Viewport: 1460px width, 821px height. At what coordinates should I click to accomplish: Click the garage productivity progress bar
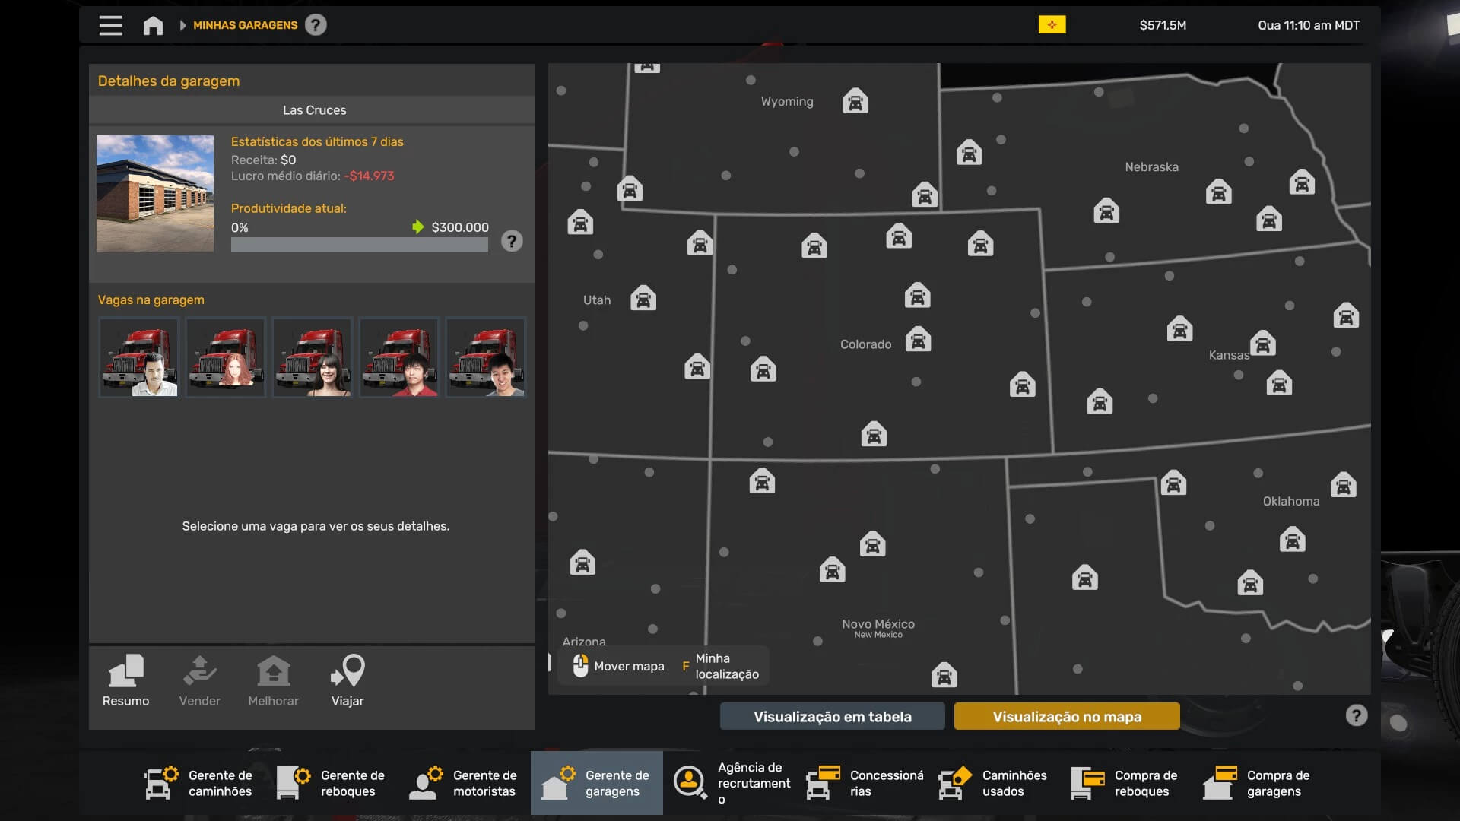[x=359, y=245]
